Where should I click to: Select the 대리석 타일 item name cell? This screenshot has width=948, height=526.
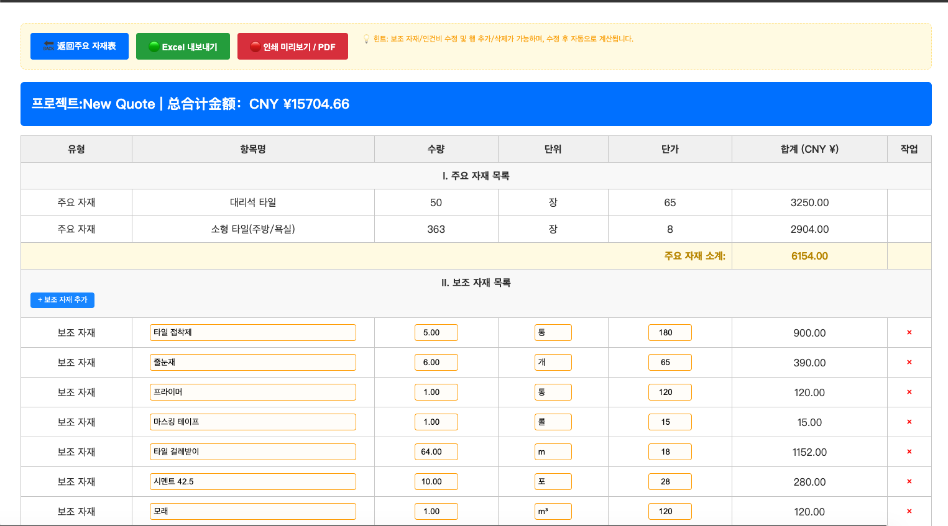click(x=253, y=202)
